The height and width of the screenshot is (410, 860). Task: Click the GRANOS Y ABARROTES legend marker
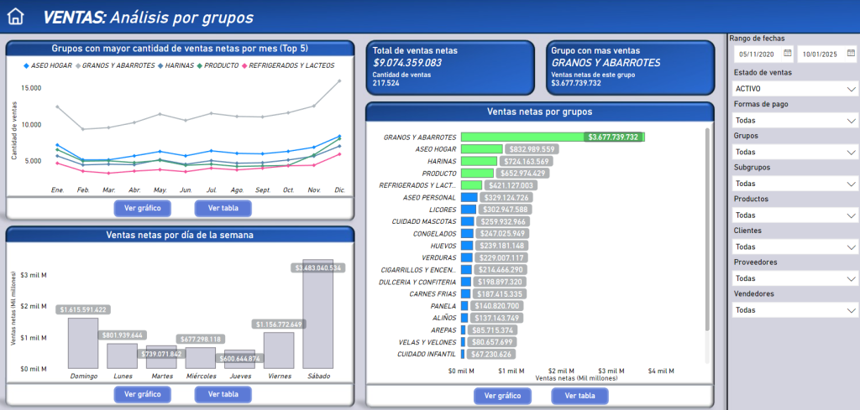[x=79, y=65]
